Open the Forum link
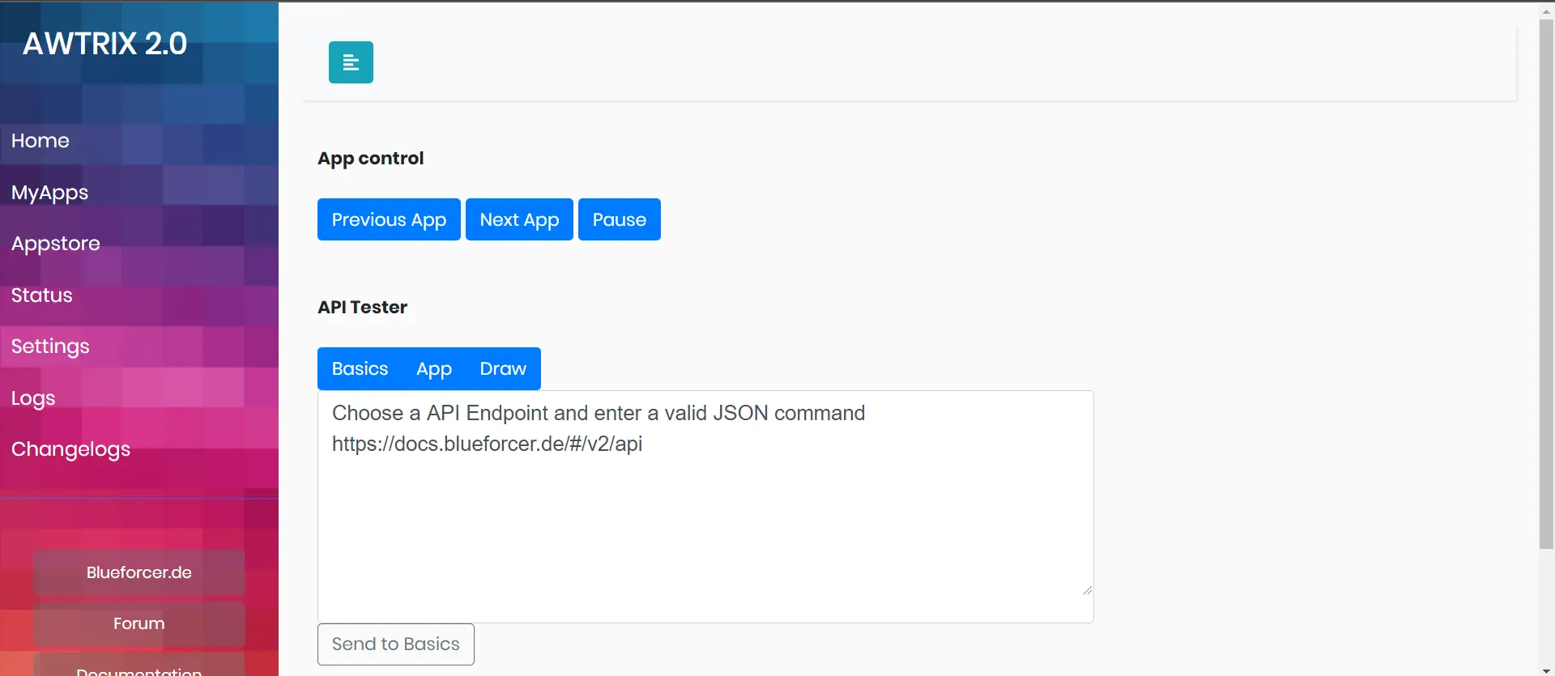The image size is (1555, 676). [139, 623]
